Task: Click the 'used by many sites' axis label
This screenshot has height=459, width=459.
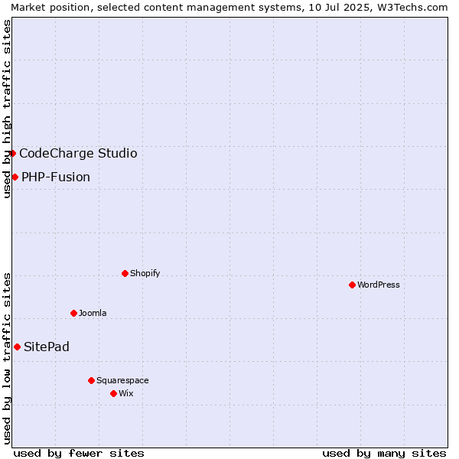Action: (384, 454)
